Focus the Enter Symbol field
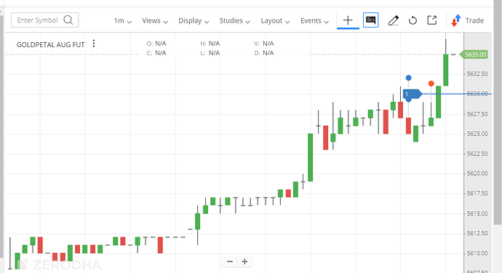The height and width of the screenshot is (273, 502). pos(45,20)
